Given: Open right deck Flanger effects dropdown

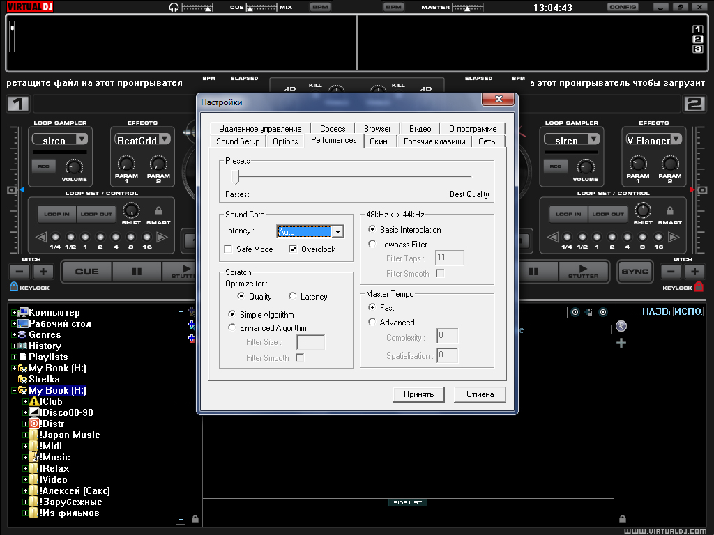Looking at the screenshot, I should (676, 139).
